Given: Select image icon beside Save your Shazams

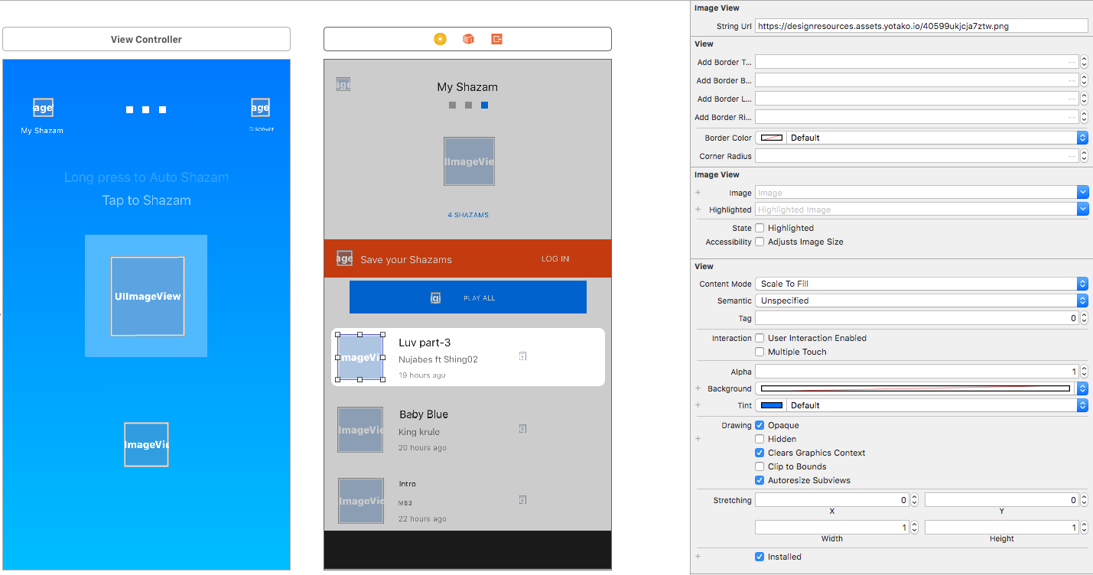Looking at the screenshot, I should point(344,258).
